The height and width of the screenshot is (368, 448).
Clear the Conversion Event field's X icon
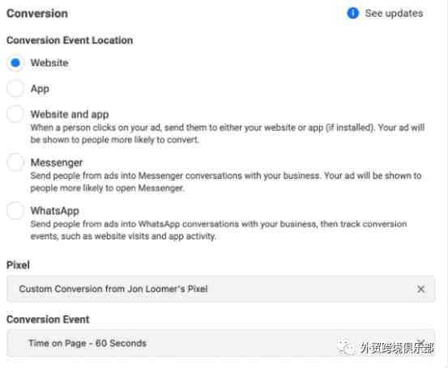[421, 342]
